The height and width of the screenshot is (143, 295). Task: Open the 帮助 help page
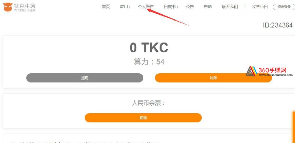208,7
